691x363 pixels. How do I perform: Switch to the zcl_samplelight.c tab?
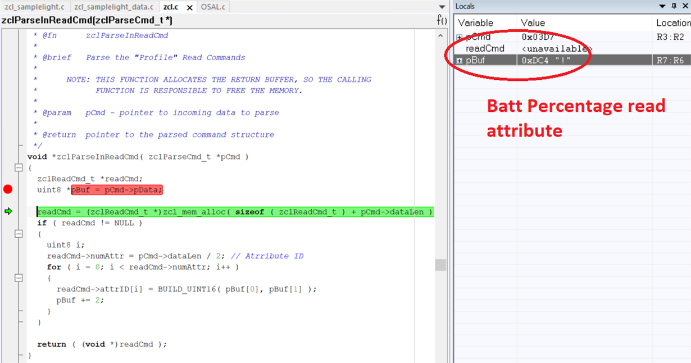click(34, 7)
